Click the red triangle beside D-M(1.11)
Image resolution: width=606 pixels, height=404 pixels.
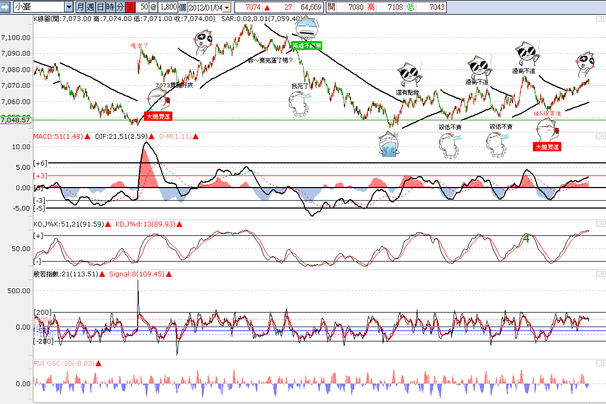[x=196, y=137]
